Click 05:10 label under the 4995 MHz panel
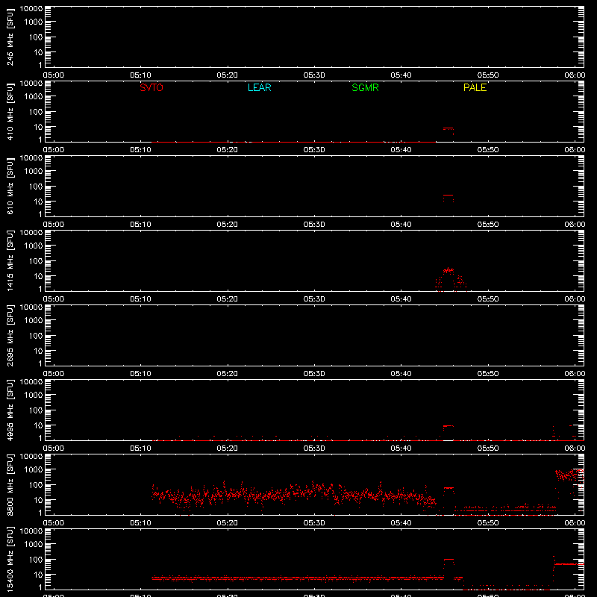Image resolution: width=597 pixels, height=597 pixels. pos(140,448)
